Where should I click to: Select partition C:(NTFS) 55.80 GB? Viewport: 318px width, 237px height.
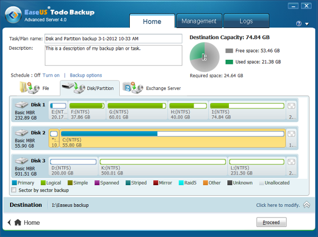173,139
